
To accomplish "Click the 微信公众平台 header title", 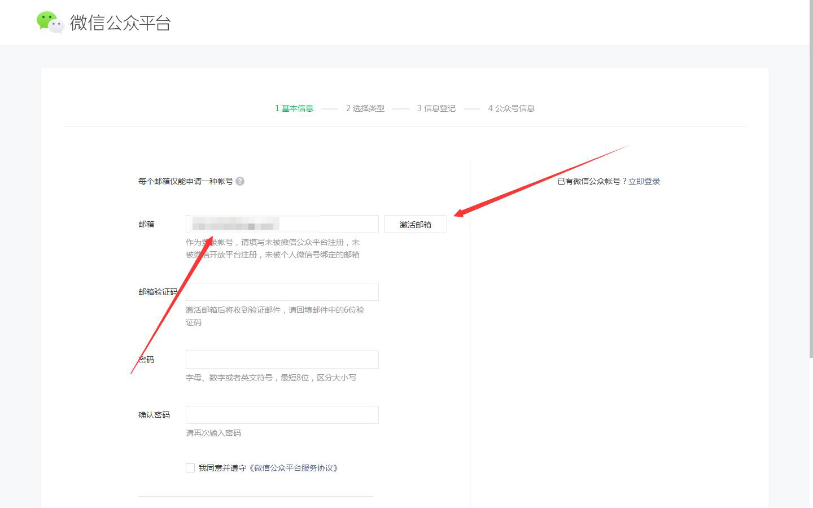I will click(119, 23).
